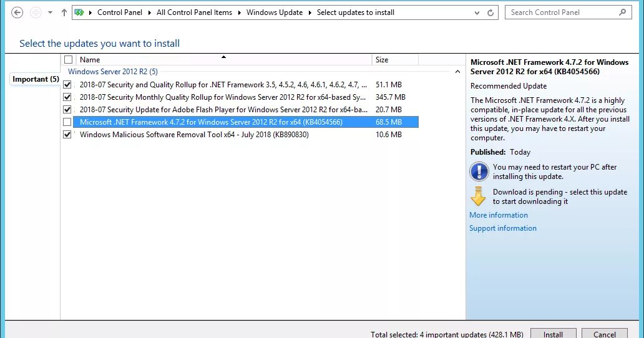The width and height of the screenshot is (644, 338).
Task: Refresh the page with refresh icon
Action: [x=490, y=12]
